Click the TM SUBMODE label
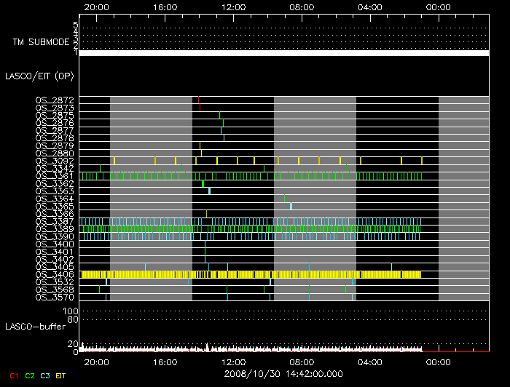This screenshot has width=510, height=387. pos(42,42)
